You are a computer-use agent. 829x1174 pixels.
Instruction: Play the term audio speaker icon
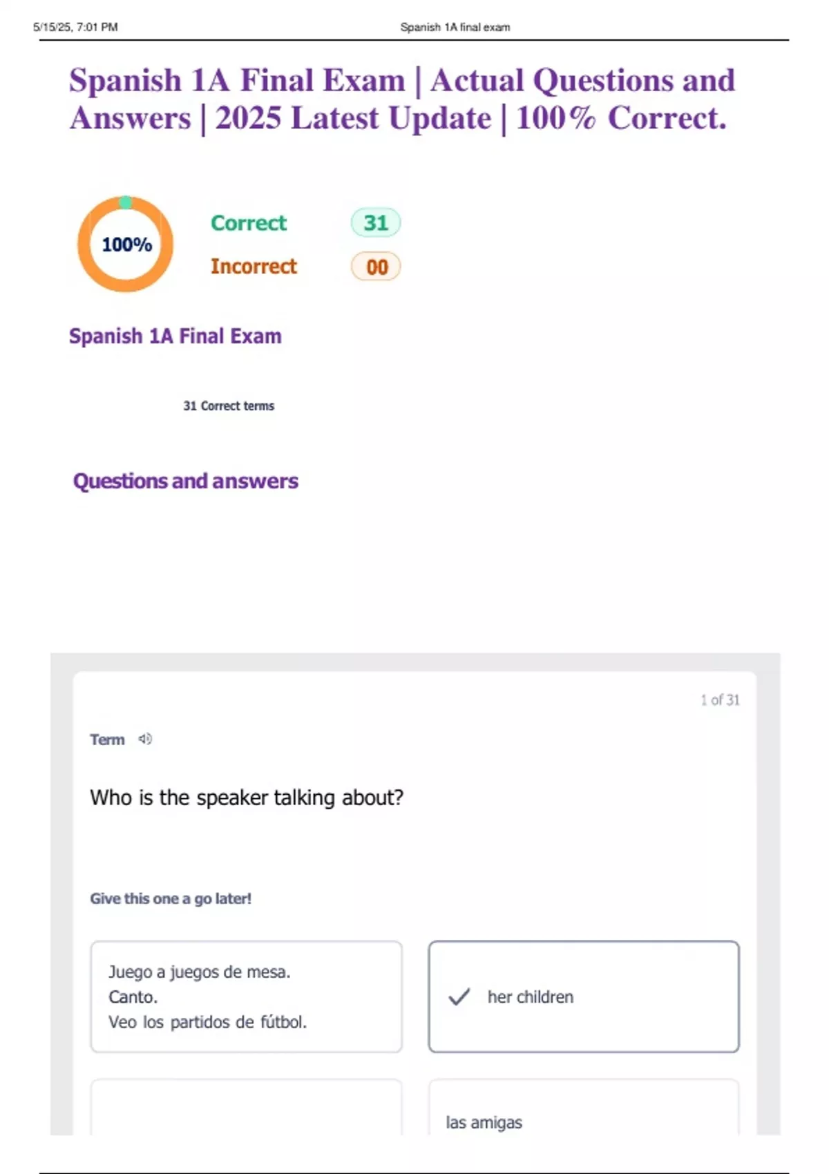pos(145,739)
